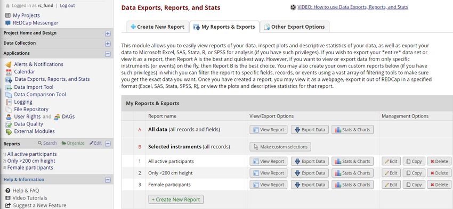The height and width of the screenshot is (209, 453).
Task: Click the video reel icon
Action: (x=293, y=7)
